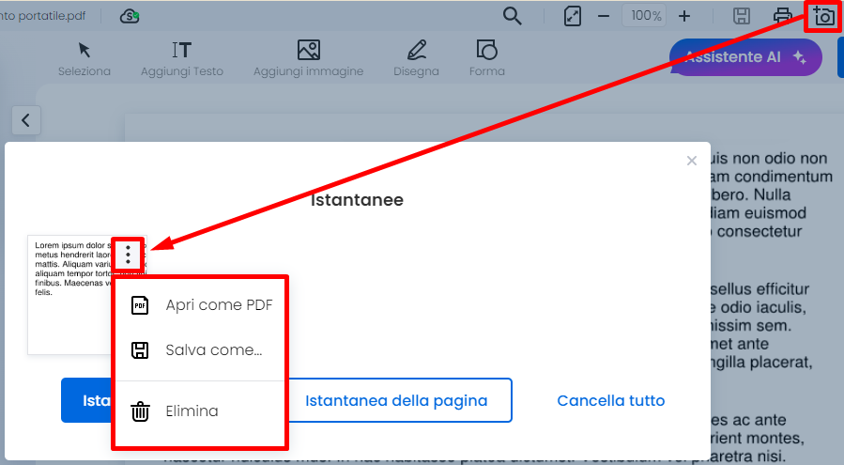Viewport: 844px width, 465px height.
Task: Collapse the side panel with left chevron
Action: coord(25,120)
